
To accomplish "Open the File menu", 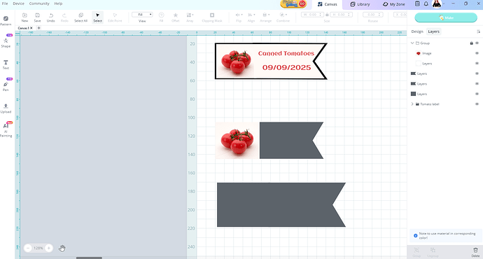I will coord(5,3).
